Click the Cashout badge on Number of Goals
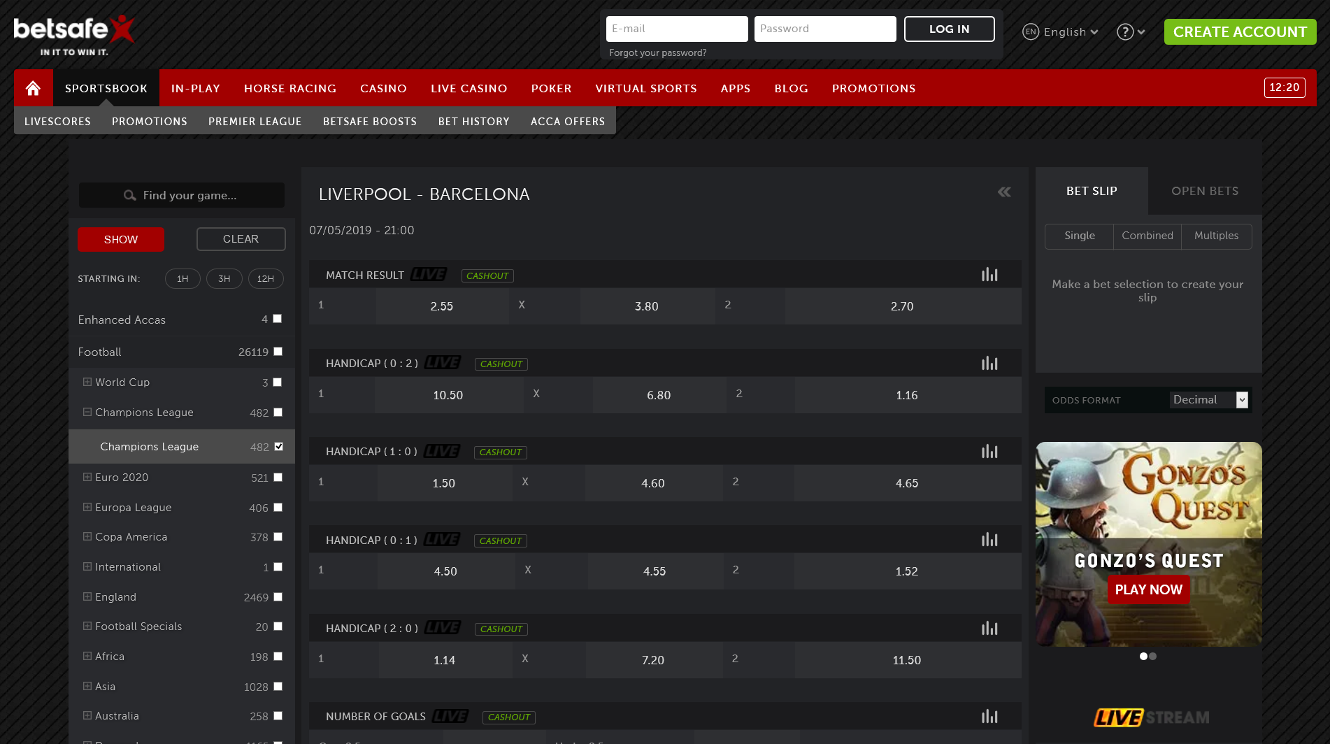This screenshot has height=744, width=1330. pyautogui.click(x=509, y=717)
